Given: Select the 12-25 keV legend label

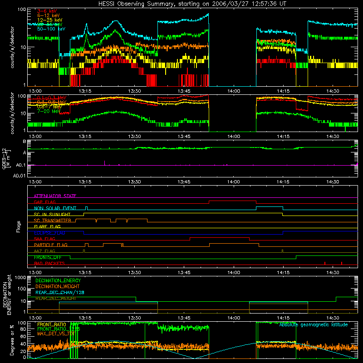Looking at the screenshot, I should tap(49, 20).
